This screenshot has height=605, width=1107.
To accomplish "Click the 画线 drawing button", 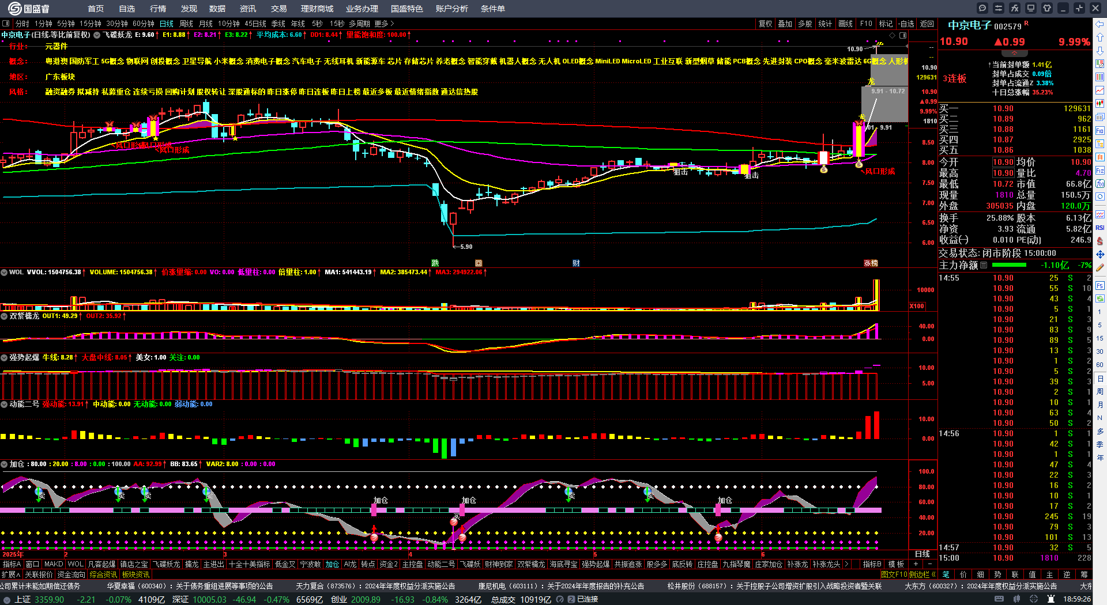I will 846,24.
